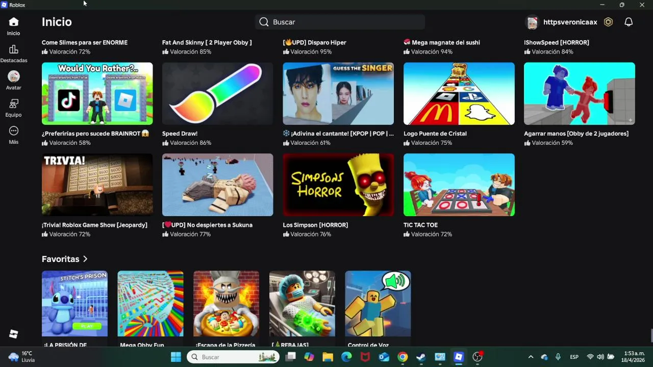Click '¡Trivia! Roblox Game Show [Jeopardy]' title
Screen dimensions: 653x367
[x=94, y=225]
